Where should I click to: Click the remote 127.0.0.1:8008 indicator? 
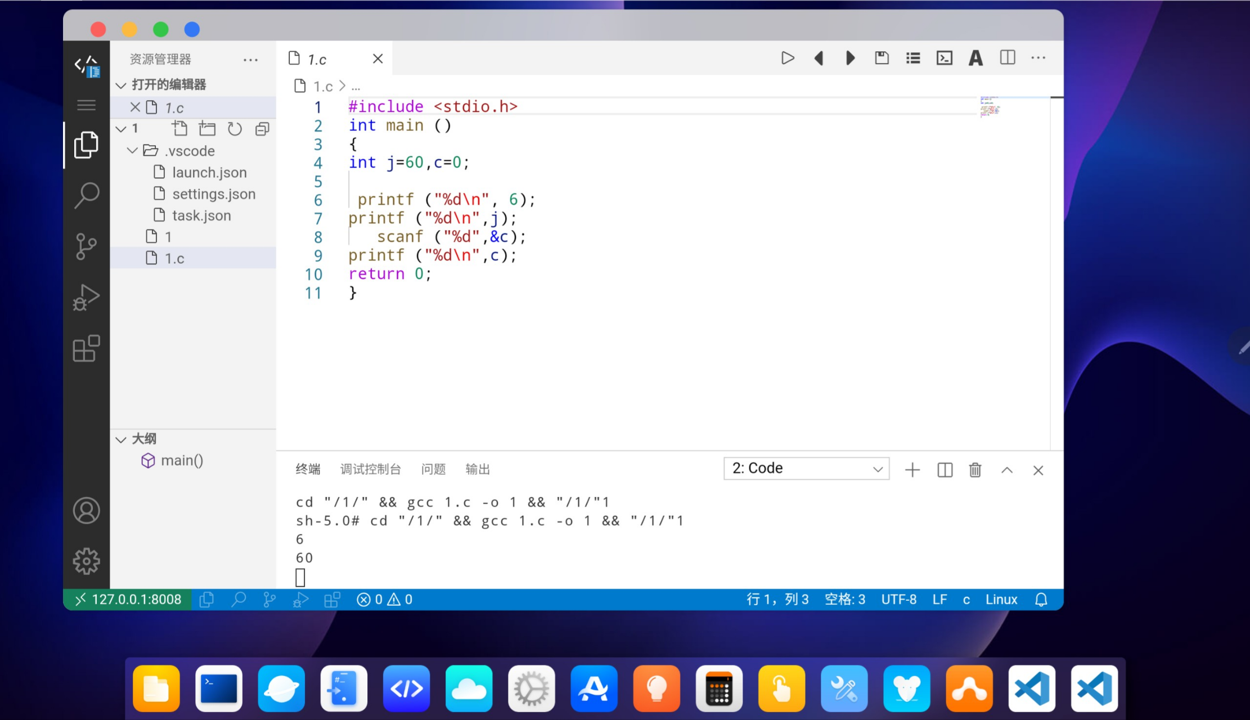coord(128,600)
